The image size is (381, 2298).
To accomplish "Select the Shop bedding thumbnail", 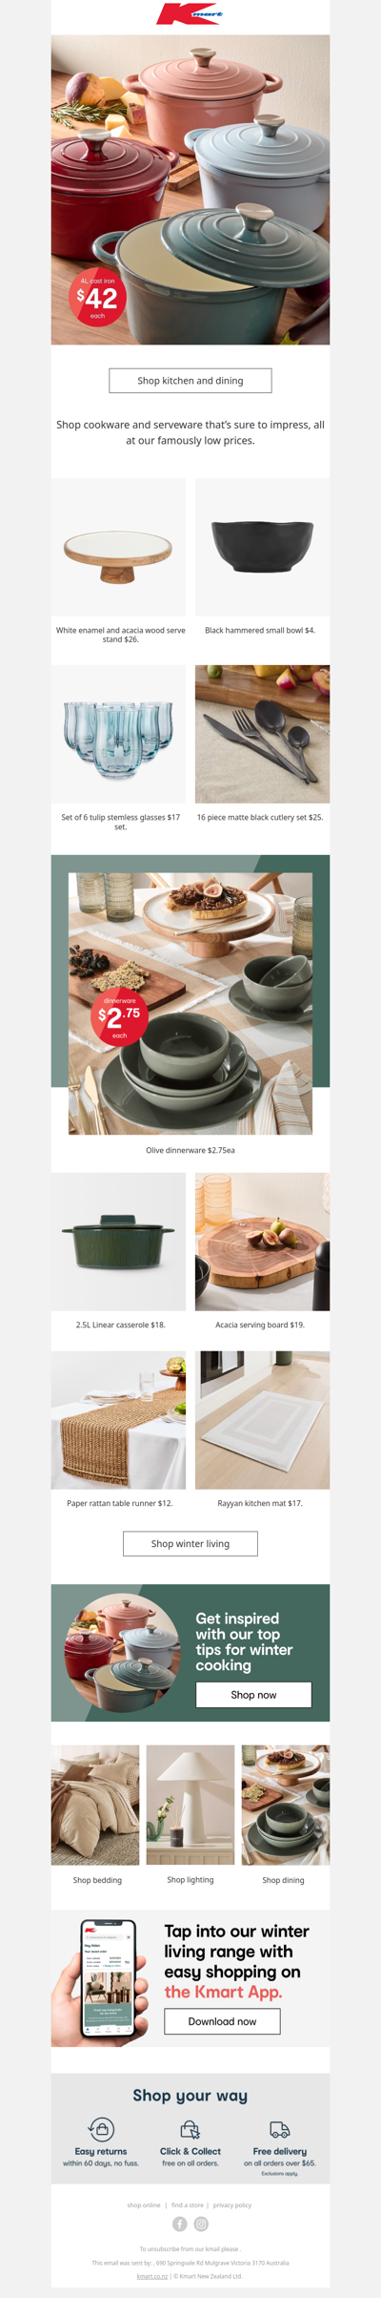I will (95, 1805).
